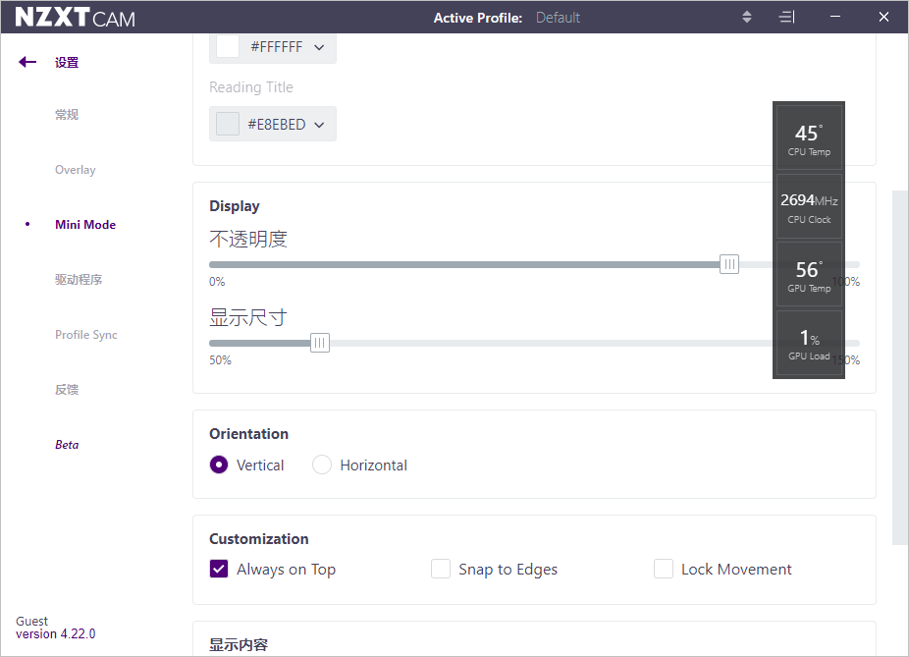Click the NZXT CAM logo
Viewport: 909px width, 657px height.
coord(76,18)
